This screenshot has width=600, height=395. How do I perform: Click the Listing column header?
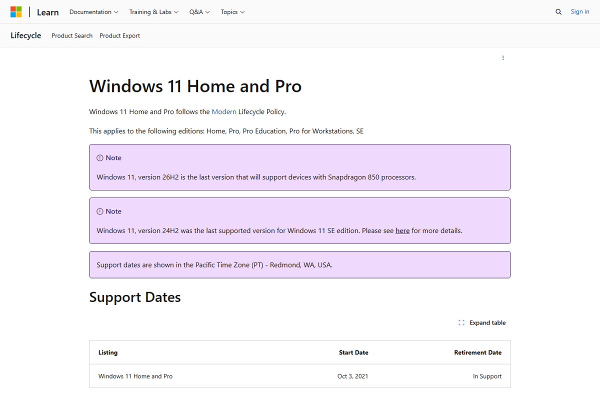click(108, 352)
